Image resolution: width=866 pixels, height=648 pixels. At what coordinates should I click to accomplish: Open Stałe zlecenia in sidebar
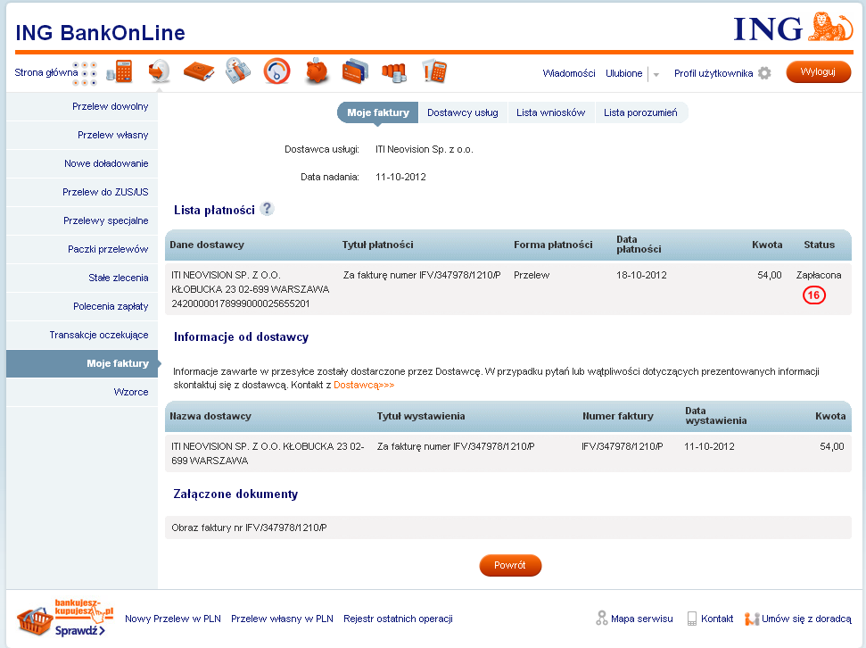(x=82, y=278)
